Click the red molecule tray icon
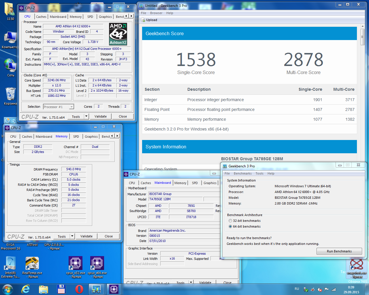This screenshot has height=295, width=369. click(x=313, y=290)
